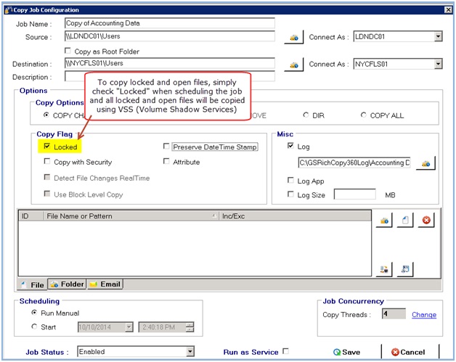Click the Save button
Screen dimensions: 456x362
347,352
